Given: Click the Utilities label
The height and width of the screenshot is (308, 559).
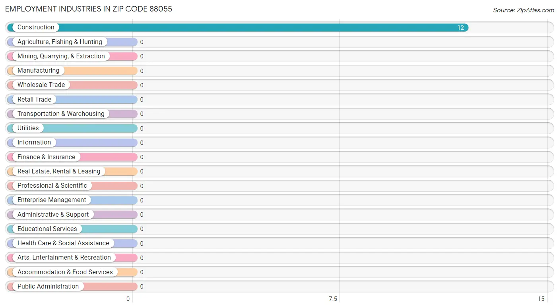Looking at the screenshot, I should click(28, 128).
